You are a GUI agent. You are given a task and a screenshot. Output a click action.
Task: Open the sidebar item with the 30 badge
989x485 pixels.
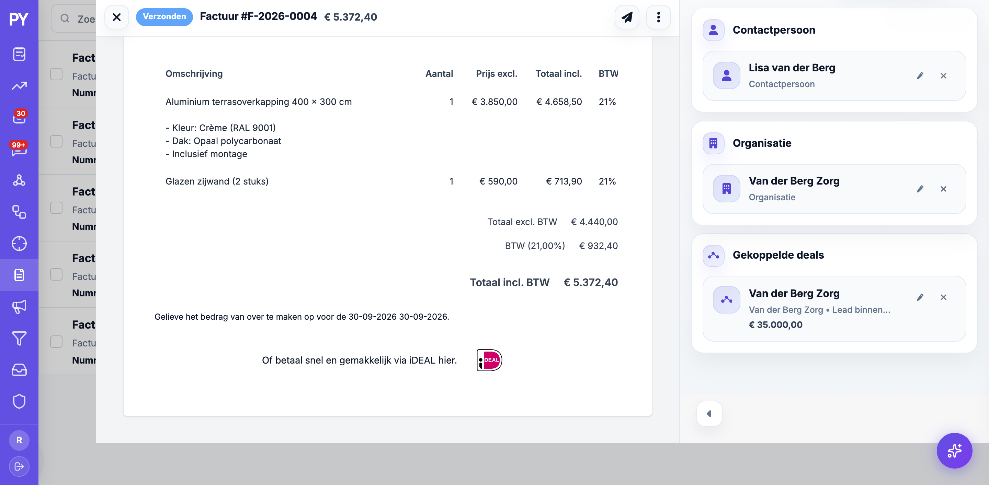tap(19, 117)
